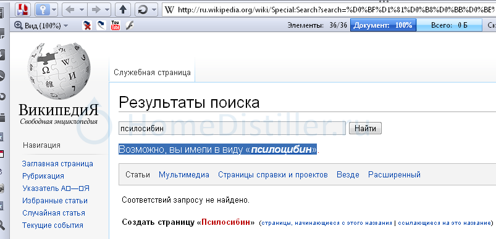The image size is (496, 239).
Task: Click the Элементы: 36/36 status text
Action: [x=317, y=25]
